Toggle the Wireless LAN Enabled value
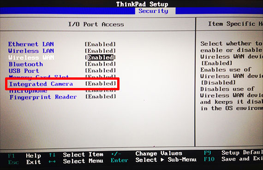Screen dimensions: 263x170 100,51
